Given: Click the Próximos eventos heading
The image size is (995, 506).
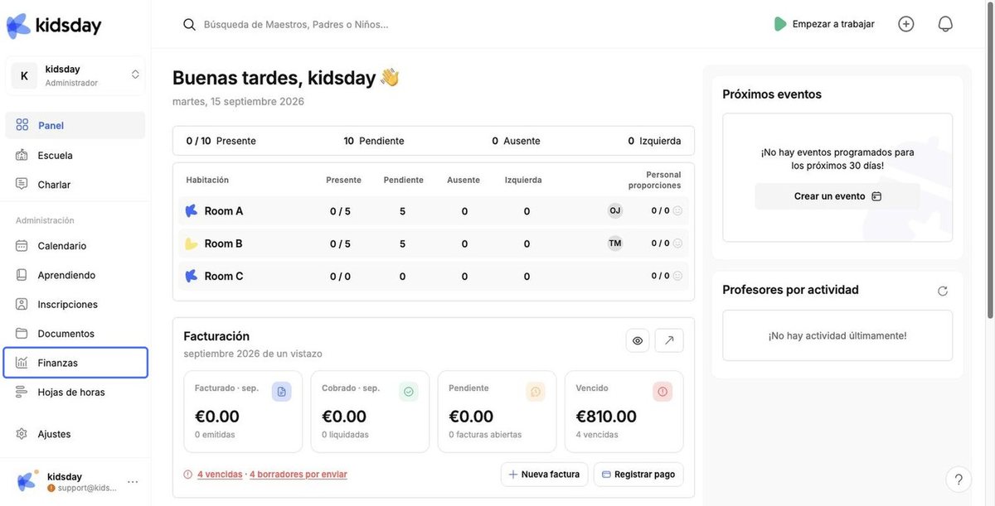Looking at the screenshot, I should pos(772,94).
